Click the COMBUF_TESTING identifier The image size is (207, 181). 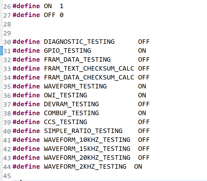click(71, 113)
